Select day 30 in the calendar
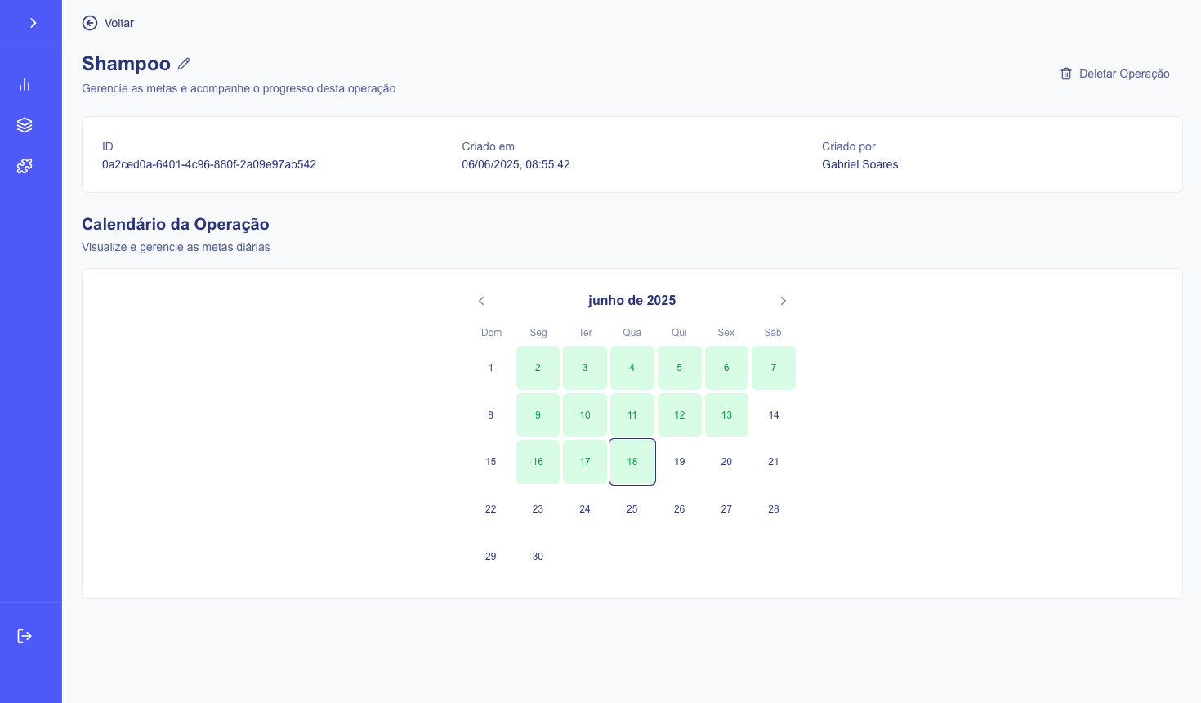 point(538,557)
